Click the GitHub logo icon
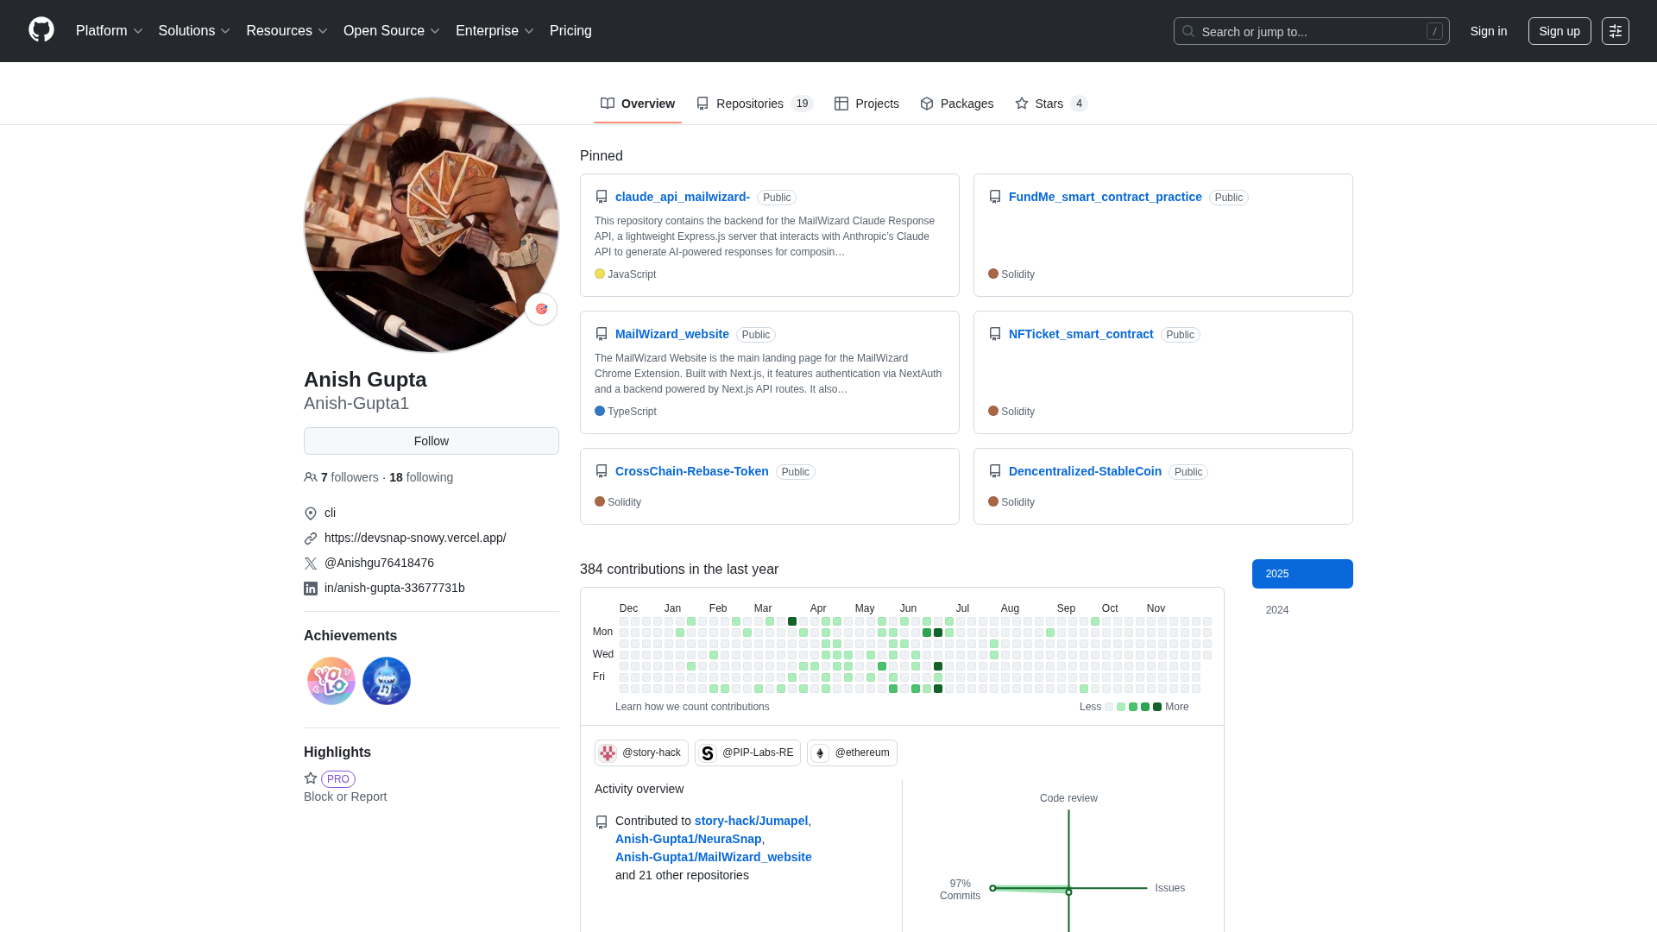The width and height of the screenshot is (1657, 932). 41,30
